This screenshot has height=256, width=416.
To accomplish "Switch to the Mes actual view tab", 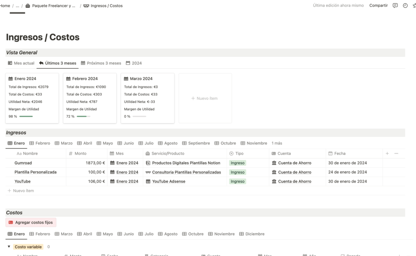I will [21, 63].
